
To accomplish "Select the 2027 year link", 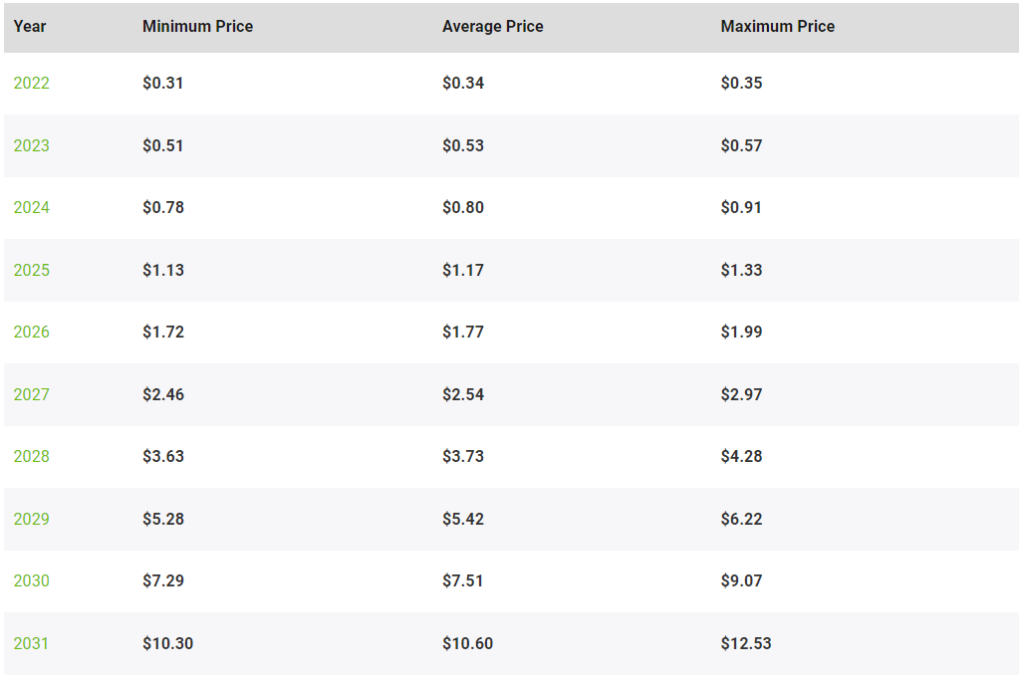I will (31, 394).
